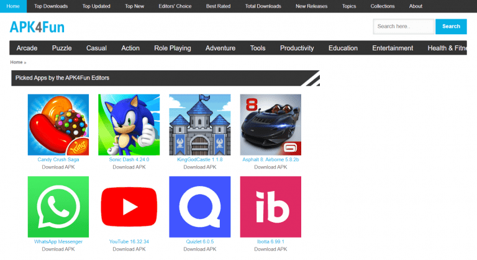Click Download APK under Asphalt 8
Screen dimensions: 477x260
pos(270,167)
